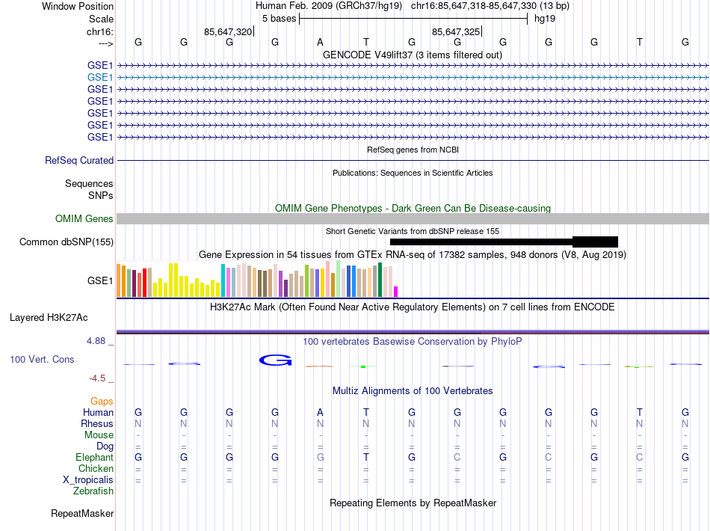The width and height of the screenshot is (710, 531).
Task: Click base A in the top sequence row
Action: point(320,42)
